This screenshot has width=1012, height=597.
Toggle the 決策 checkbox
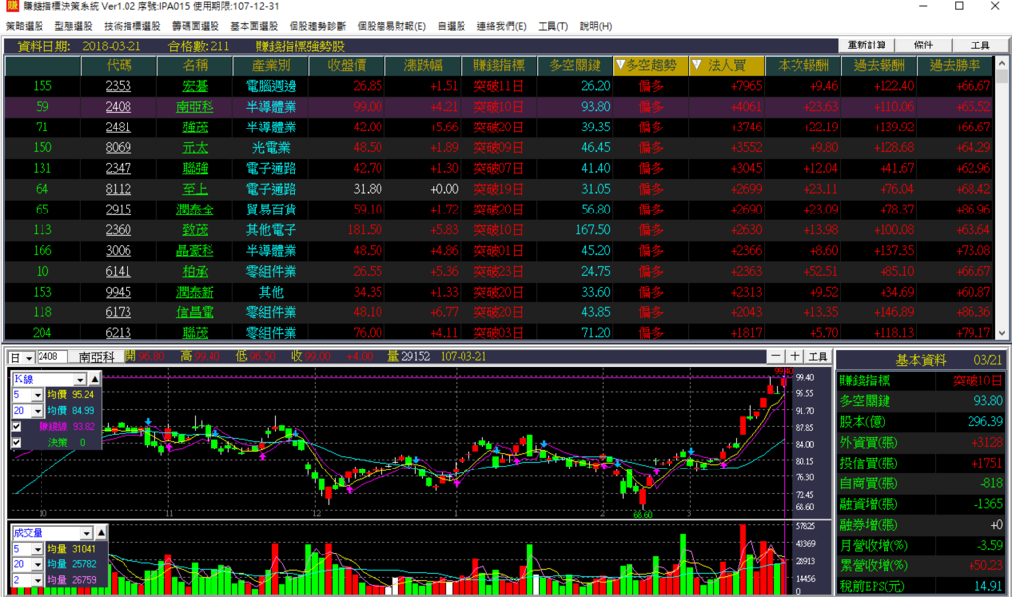(x=16, y=443)
